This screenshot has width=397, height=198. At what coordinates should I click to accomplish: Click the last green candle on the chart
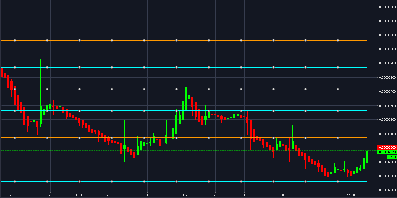367,157
